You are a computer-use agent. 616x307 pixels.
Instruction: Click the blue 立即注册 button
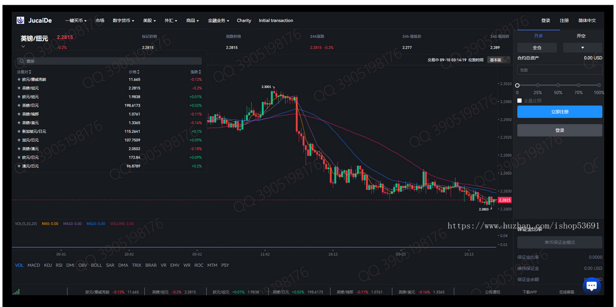point(560,112)
